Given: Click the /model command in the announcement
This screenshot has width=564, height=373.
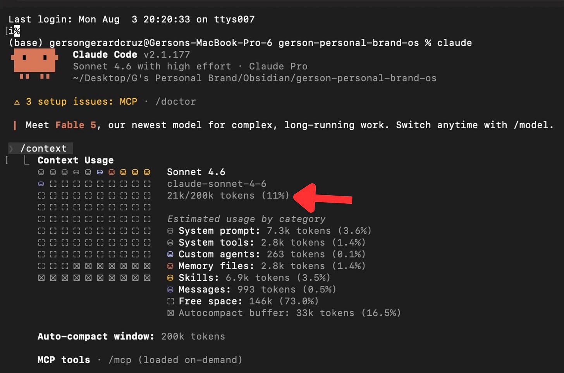Looking at the screenshot, I should [x=531, y=125].
